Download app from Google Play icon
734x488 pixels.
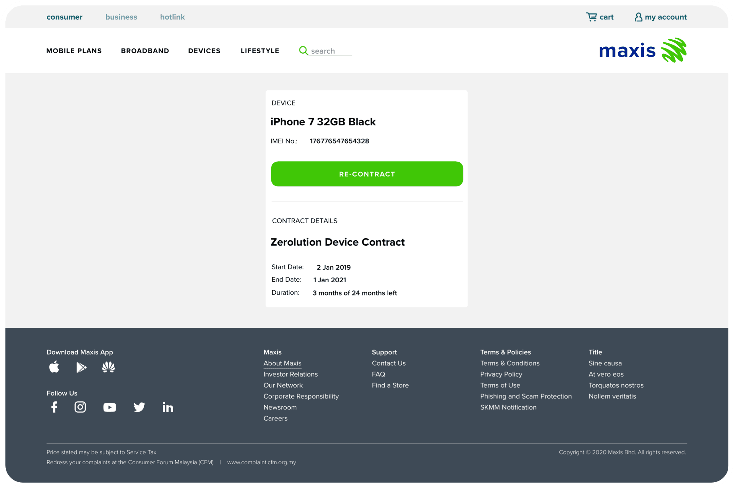coord(81,367)
